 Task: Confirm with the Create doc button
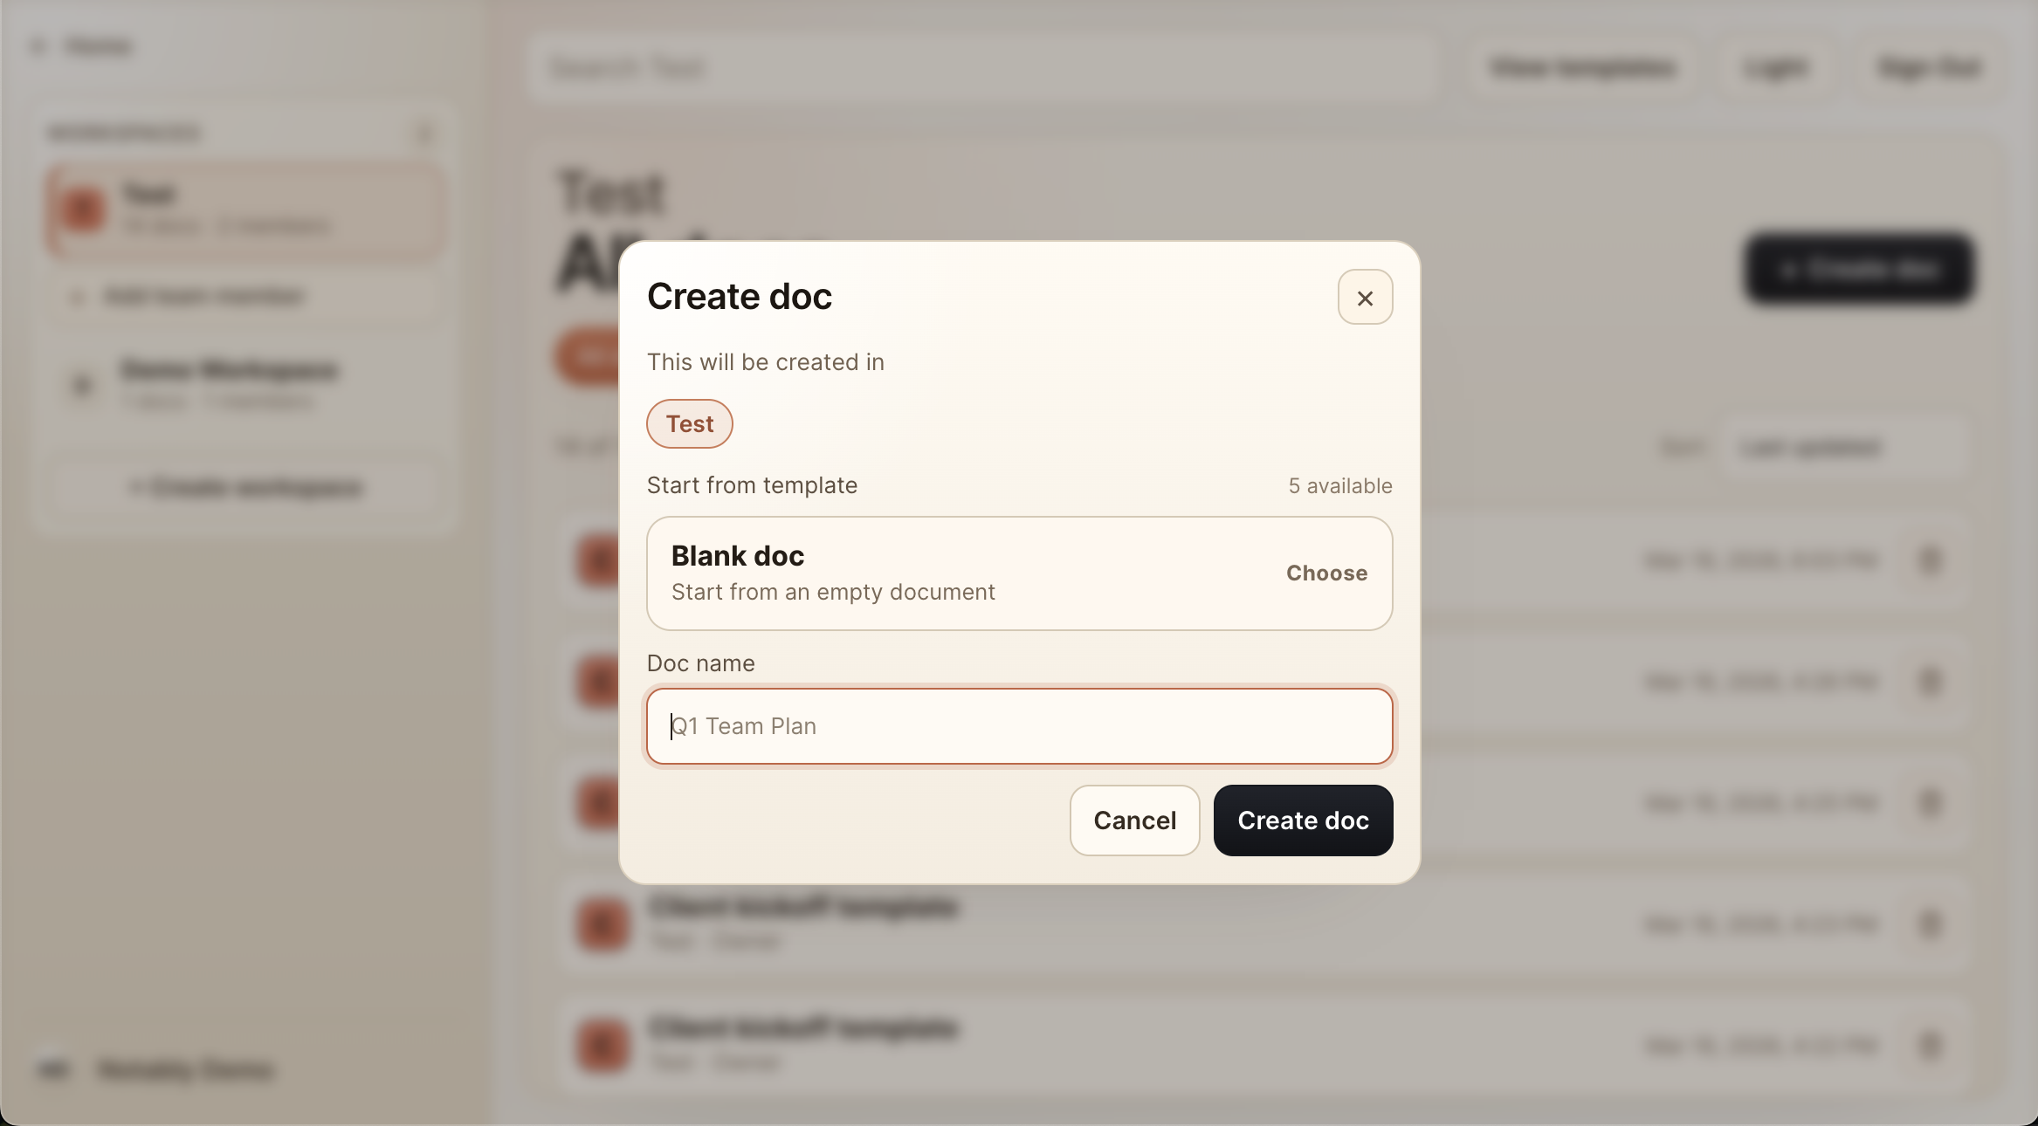(1302, 820)
